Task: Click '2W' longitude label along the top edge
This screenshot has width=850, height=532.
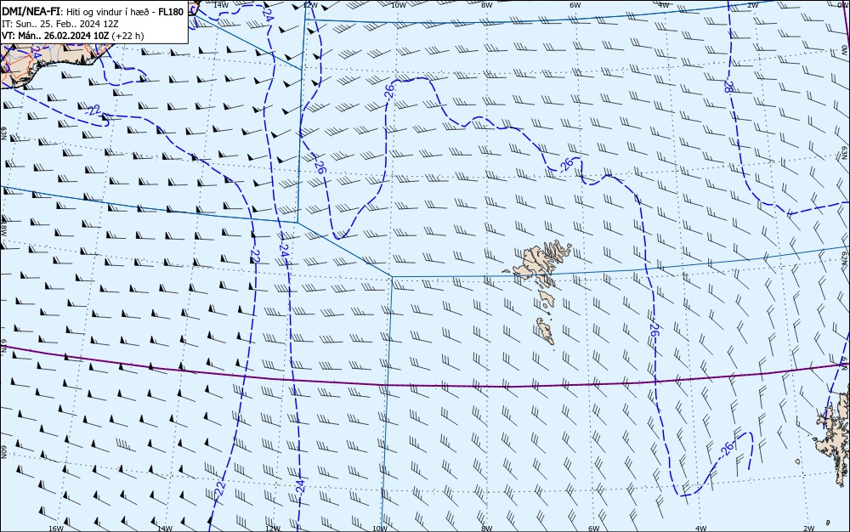Action: (x=752, y=5)
